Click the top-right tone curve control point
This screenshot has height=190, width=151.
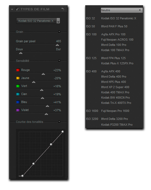pos(62,132)
